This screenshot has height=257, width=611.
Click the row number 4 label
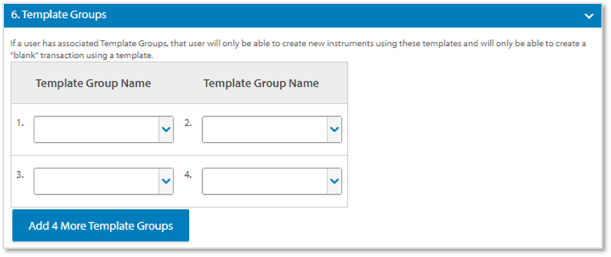point(188,175)
